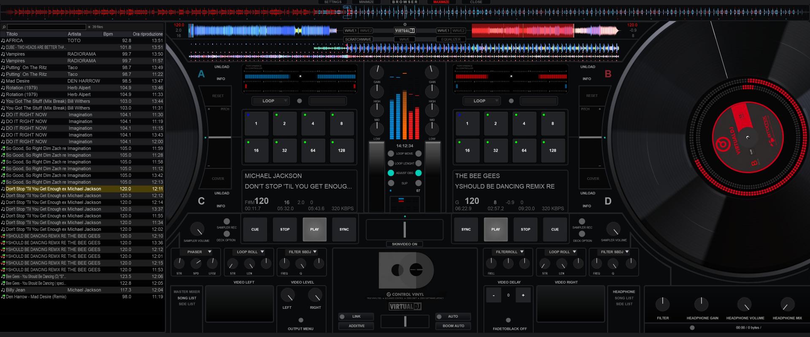Adjust left Filter SBDJ Q knob
Screen dimensions: 810x337
301,264
